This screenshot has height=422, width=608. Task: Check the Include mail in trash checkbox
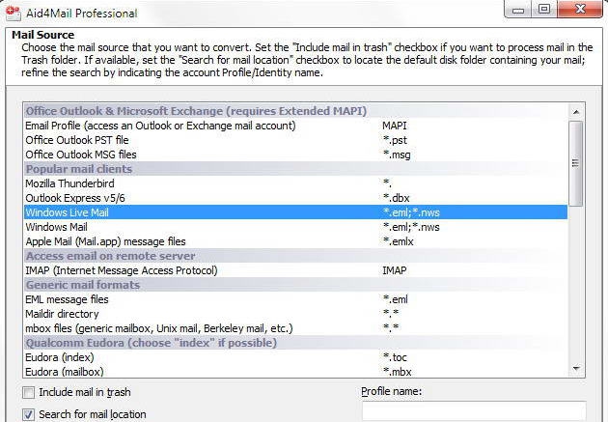point(28,393)
